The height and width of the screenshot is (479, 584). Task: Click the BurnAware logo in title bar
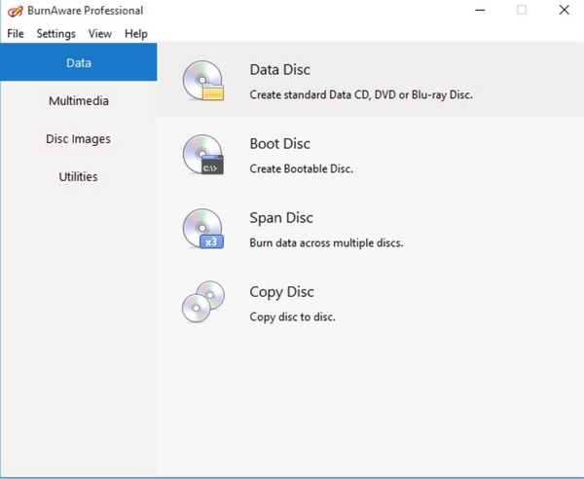(14, 11)
